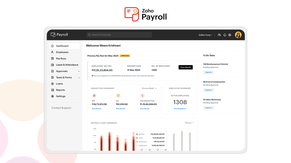Screen dimensions: 291x163
Task: Open Meera Krishnan's profile avatar
Action: (x=238, y=35)
